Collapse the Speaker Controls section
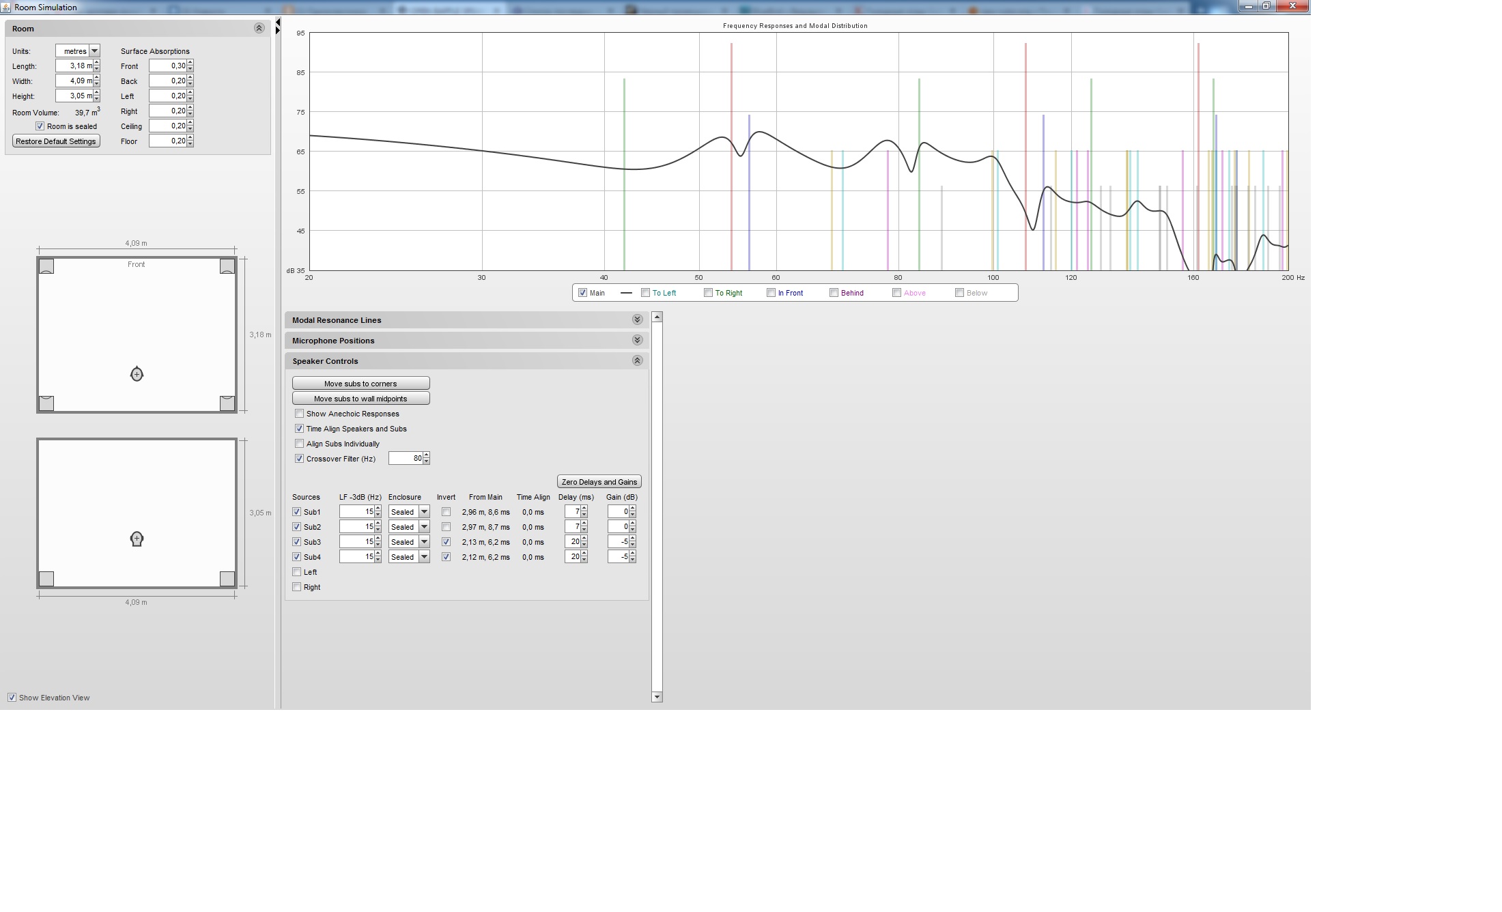The width and height of the screenshot is (1502, 912). tap(637, 360)
